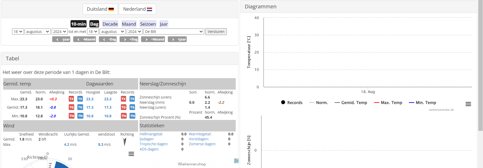Click the page vertical scrollbar

(x=480, y=65)
